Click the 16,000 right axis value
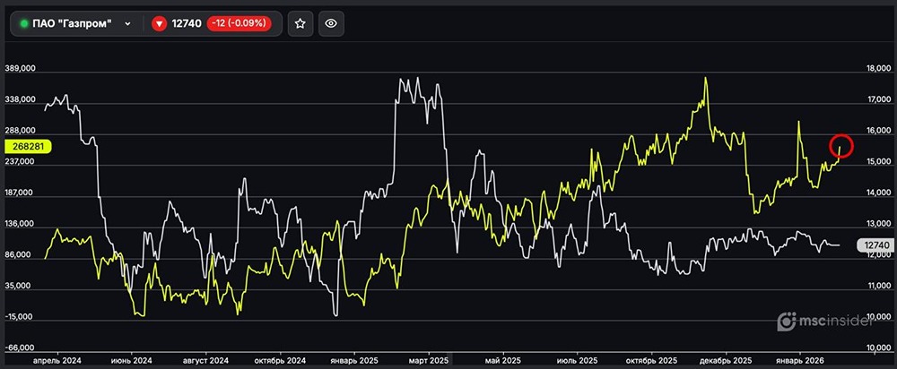The width and height of the screenshot is (897, 369). (877, 131)
